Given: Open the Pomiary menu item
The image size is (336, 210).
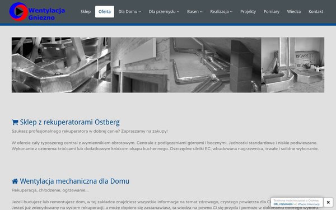Looking at the screenshot, I should (x=271, y=12).
